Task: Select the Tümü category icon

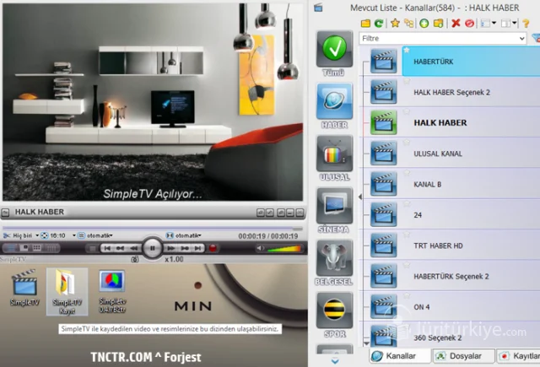Action: point(334,49)
